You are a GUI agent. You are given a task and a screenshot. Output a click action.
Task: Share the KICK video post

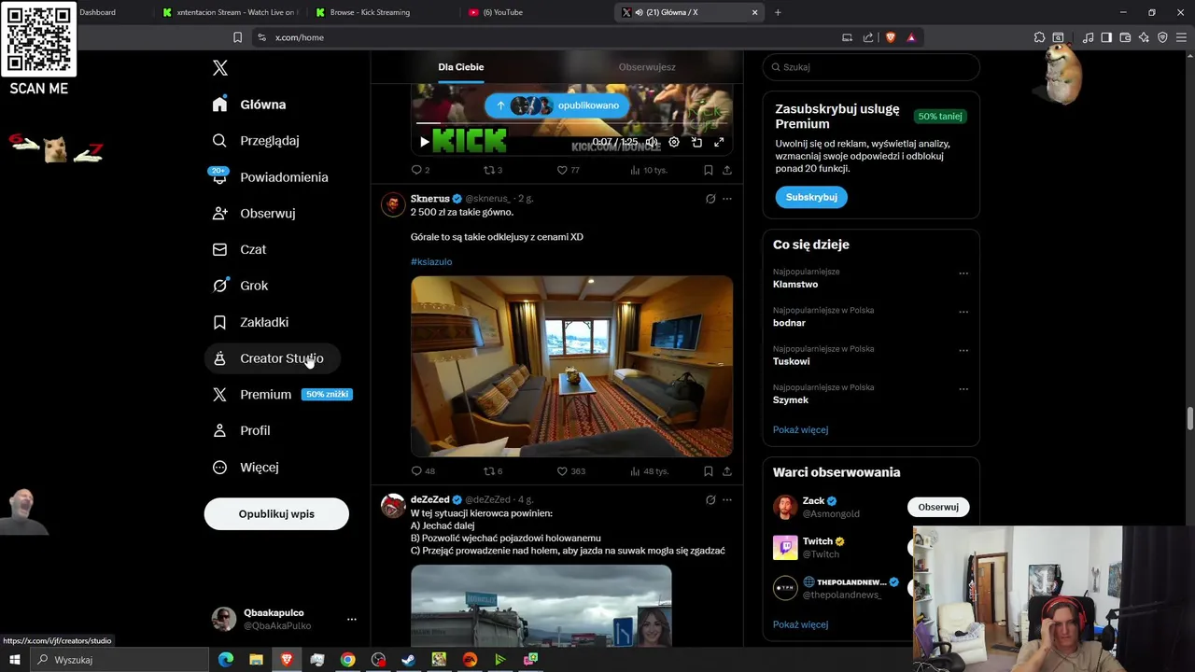pos(727,170)
